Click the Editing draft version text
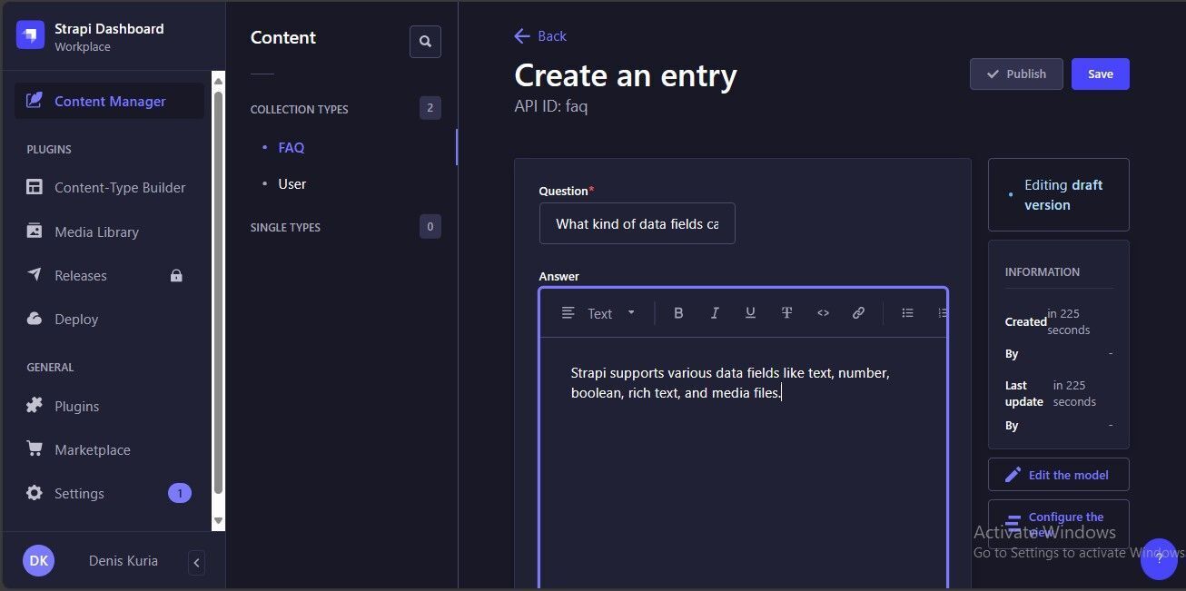 (x=1063, y=195)
